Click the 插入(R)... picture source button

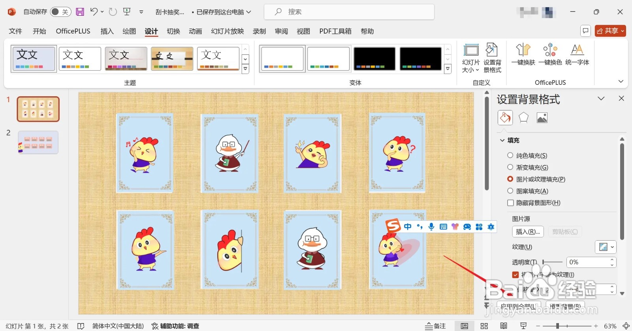(528, 232)
